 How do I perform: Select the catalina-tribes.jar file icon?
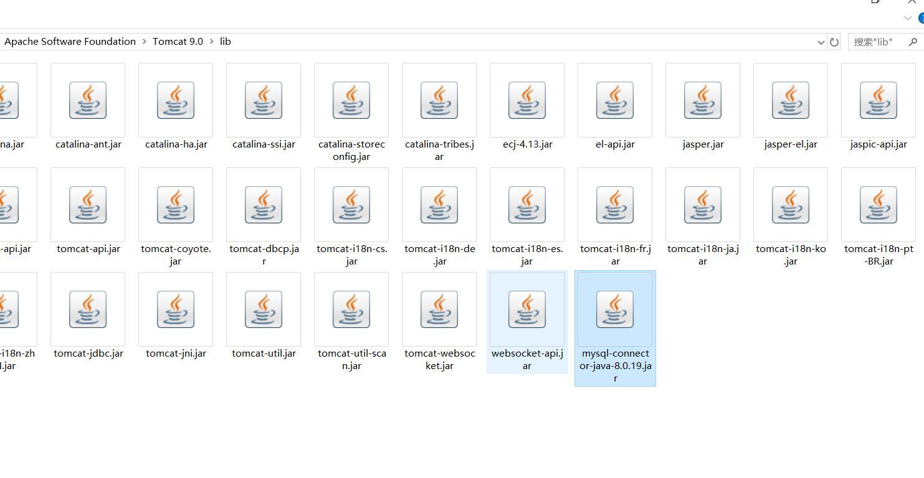pos(439,100)
